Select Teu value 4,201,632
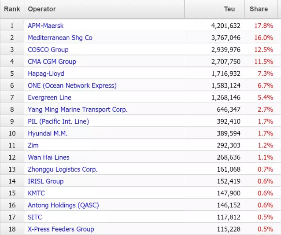The height and width of the screenshot is (235, 281). (226, 26)
